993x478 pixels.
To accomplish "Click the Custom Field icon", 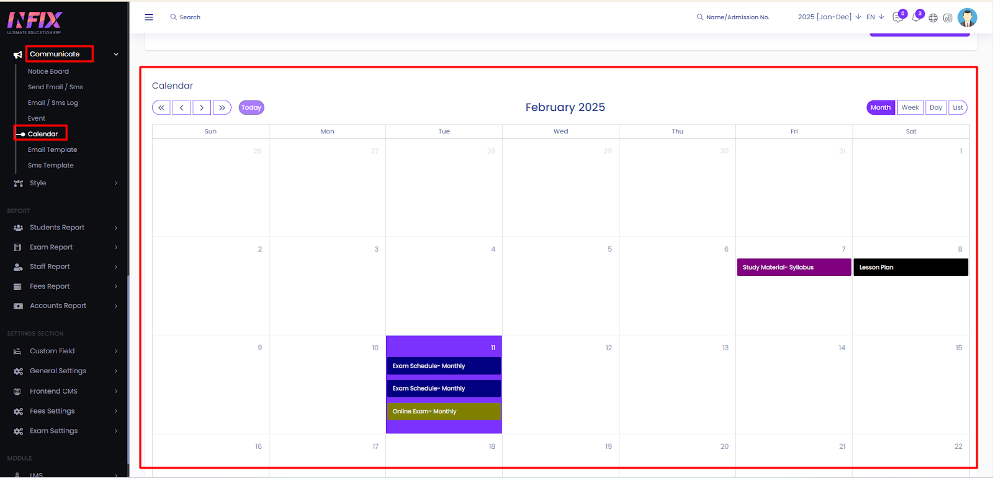I will pyautogui.click(x=18, y=352).
